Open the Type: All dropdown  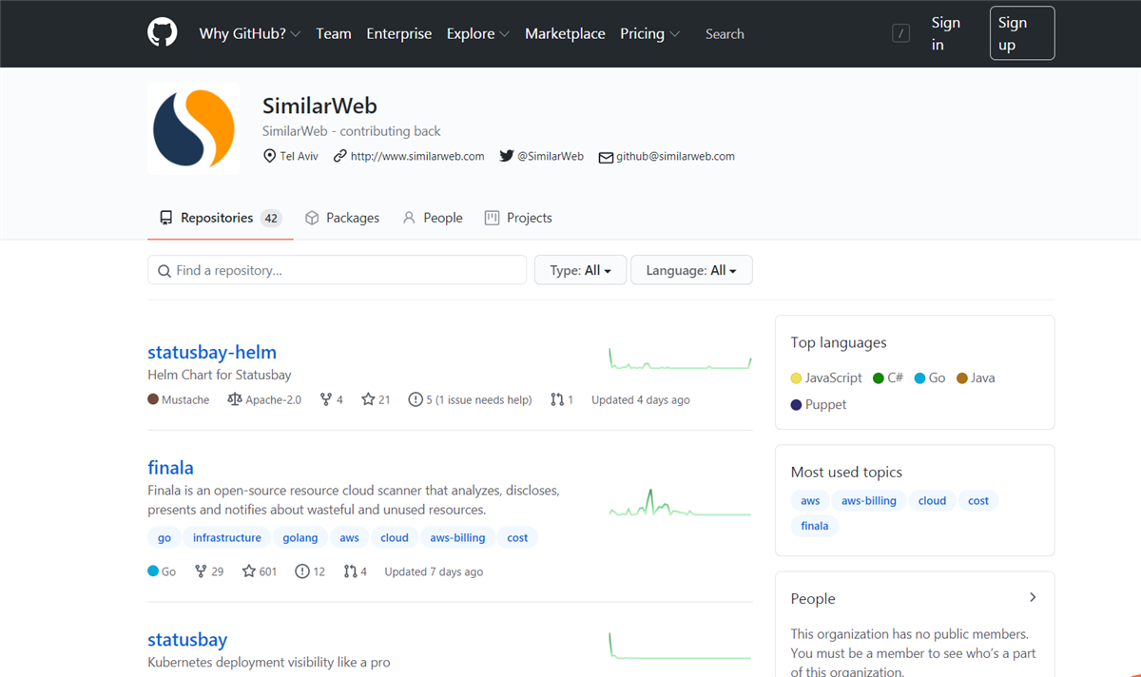click(580, 270)
